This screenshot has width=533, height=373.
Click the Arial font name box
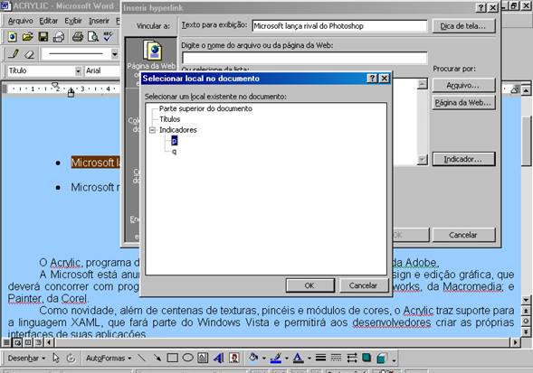click(x=102, y=70)
